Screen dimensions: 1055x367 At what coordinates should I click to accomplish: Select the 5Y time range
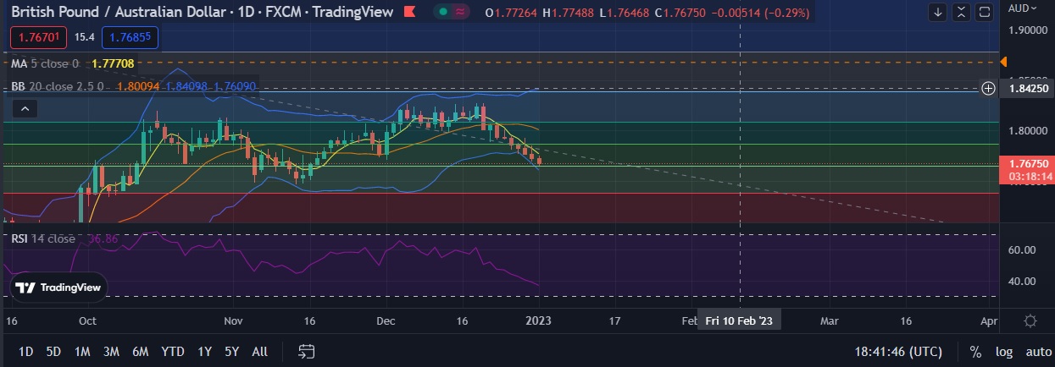tap(232, 351)
